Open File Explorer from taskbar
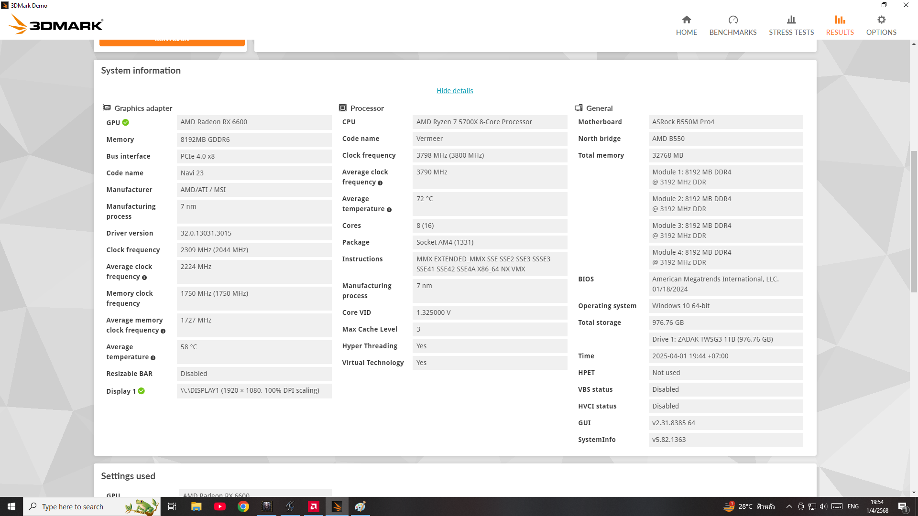 [x=196, y=506]
